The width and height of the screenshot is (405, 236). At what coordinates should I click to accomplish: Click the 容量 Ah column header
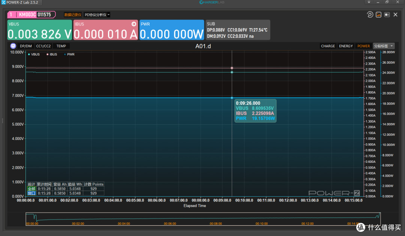coord(60,184)
